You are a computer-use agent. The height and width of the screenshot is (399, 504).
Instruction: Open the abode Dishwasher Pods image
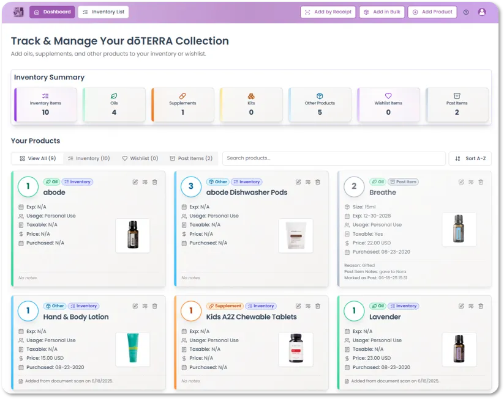pos(296,235)
